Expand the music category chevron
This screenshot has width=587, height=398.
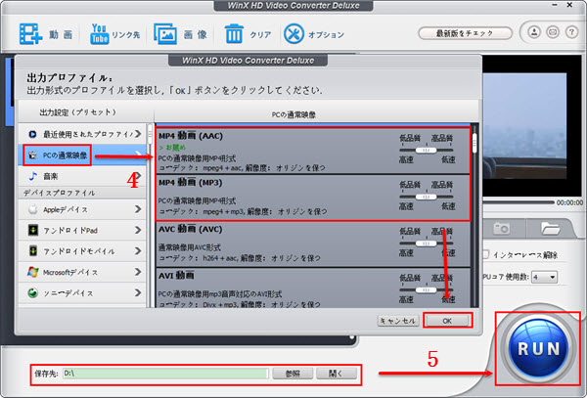(x=138, y=176)
